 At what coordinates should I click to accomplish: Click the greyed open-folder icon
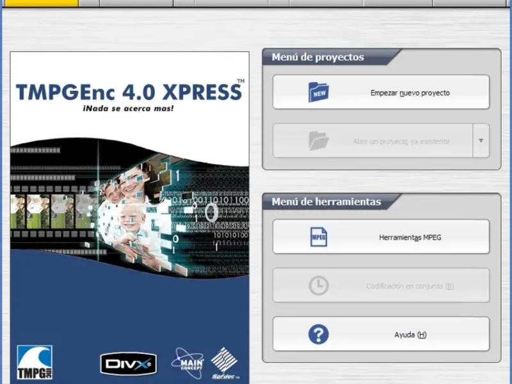318,141
